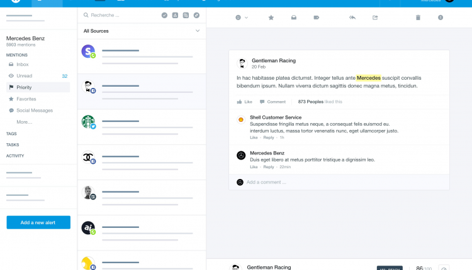Click the magnifier search icon
Screen dimensions: 472x270
pyautogui.click(x=86, y=15)
